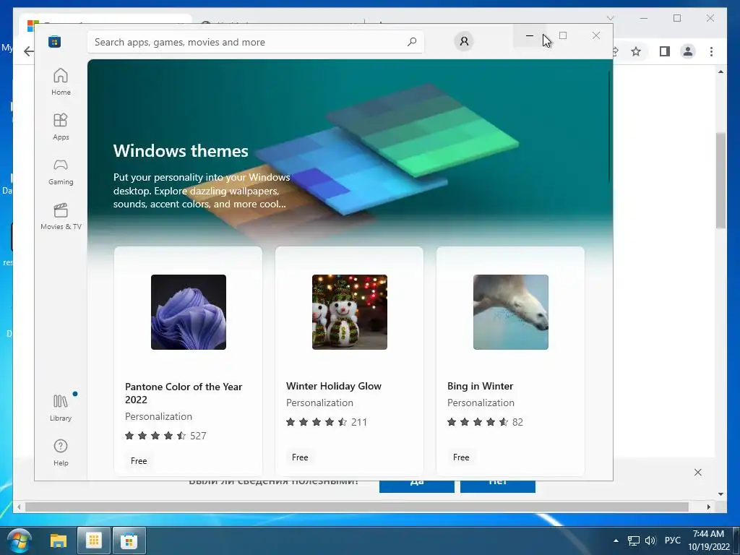Screen dimensions: 740x555
Task: Click the Microsoft Store taskbar icon
Action: pos(129,541)
